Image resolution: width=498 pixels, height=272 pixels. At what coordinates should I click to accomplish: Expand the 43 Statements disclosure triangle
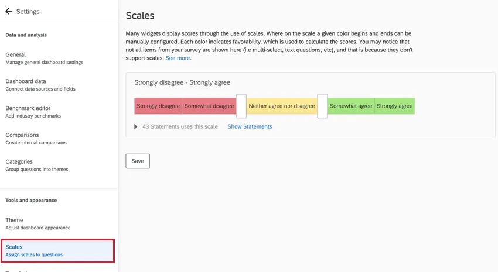[136, 126]
